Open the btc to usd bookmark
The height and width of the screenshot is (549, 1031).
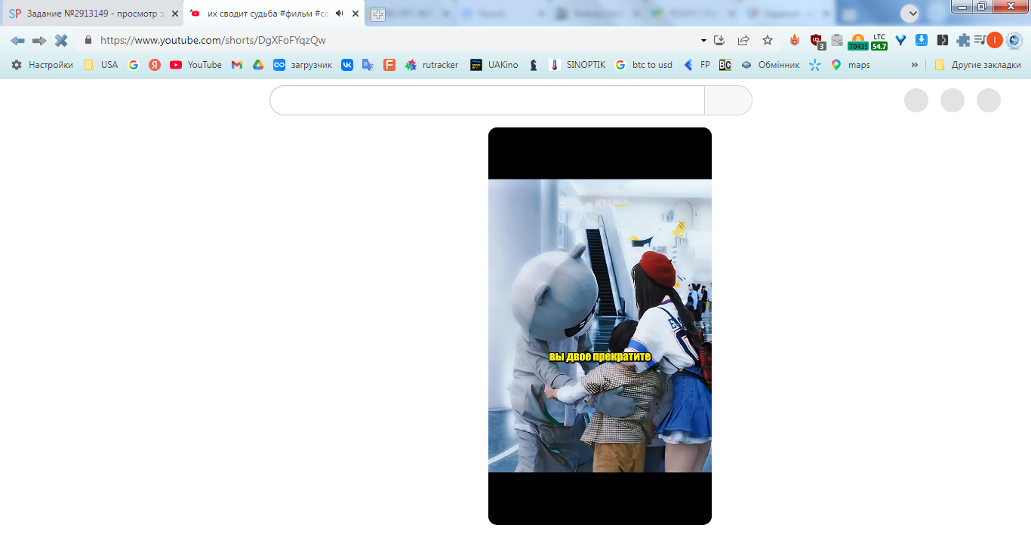pyautogui.click(x=644, y=65)
